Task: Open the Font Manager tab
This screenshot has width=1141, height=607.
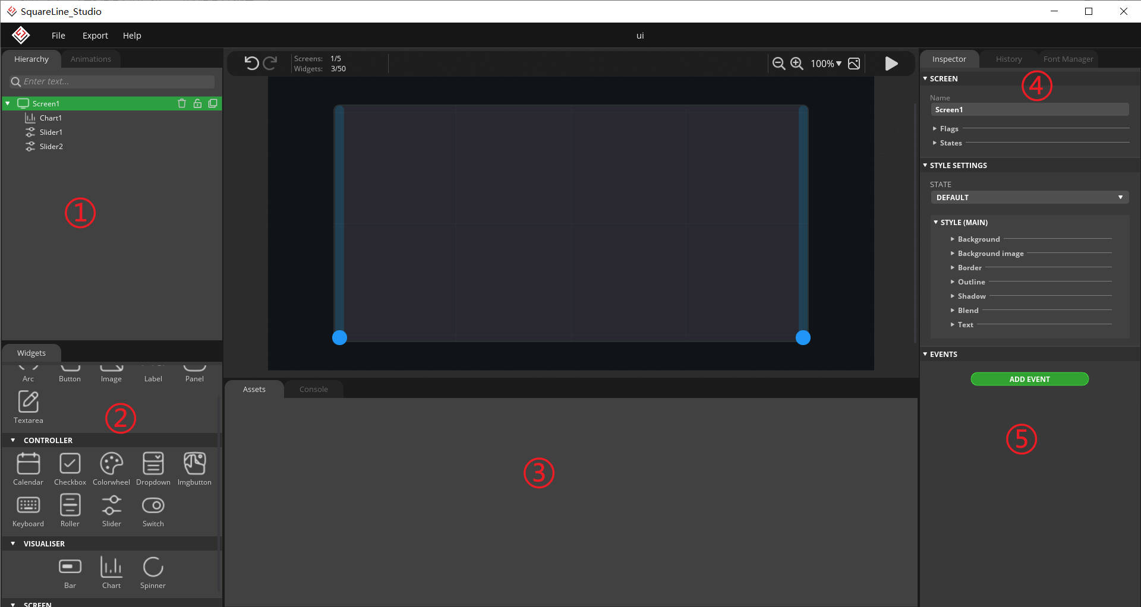Action: 1068,59
